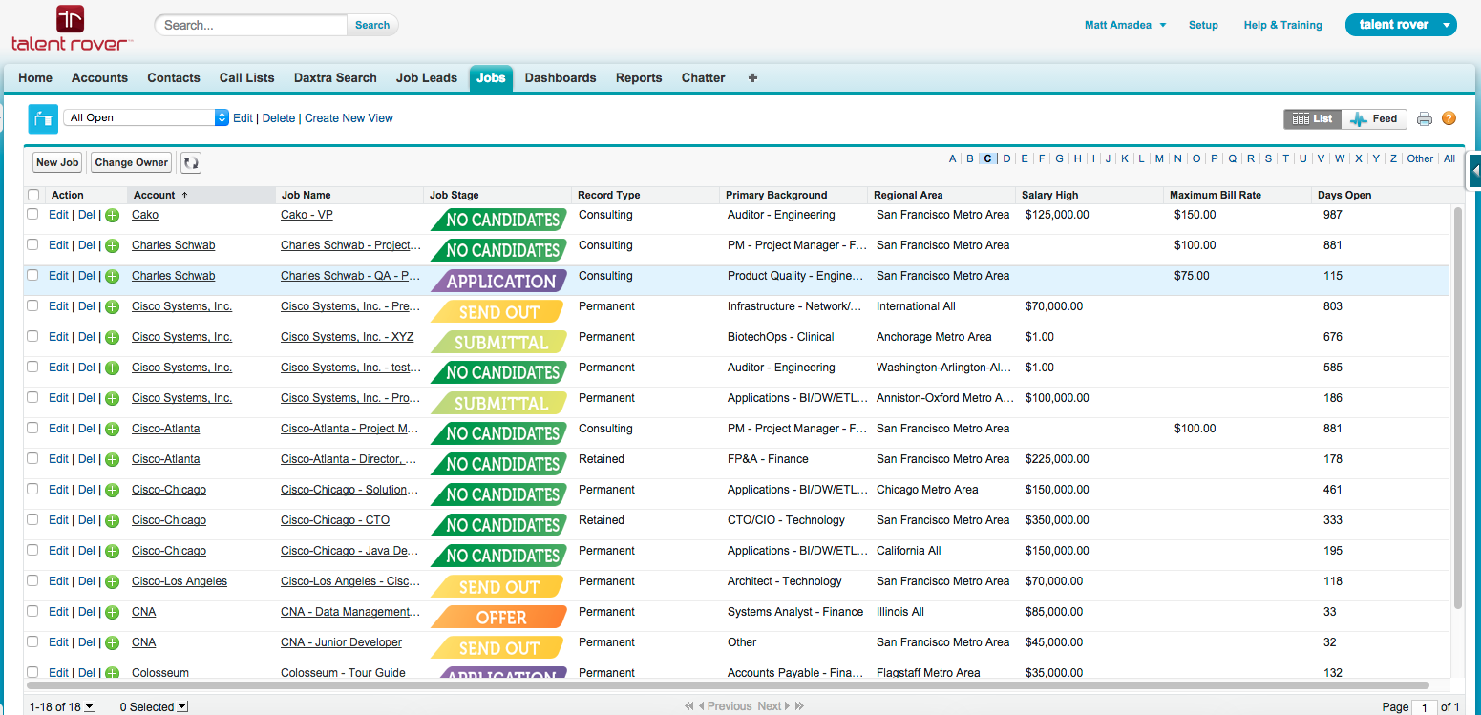Click the blue Jobs folder icon
The image size is (1481, 715).
(43, 118)
